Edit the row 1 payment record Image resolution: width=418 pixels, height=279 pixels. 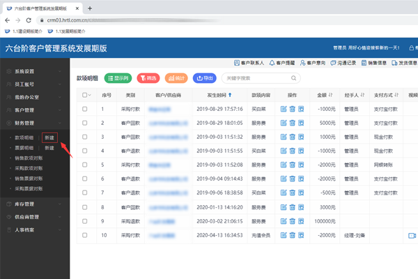click(x=284, y=109)
